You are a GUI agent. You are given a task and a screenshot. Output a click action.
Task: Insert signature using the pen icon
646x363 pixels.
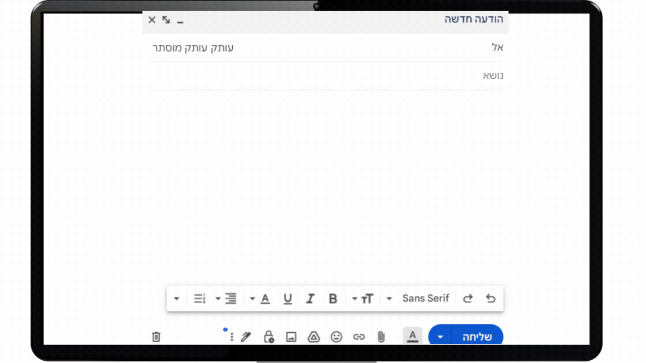pyautogui.click(x=246, y=336)
